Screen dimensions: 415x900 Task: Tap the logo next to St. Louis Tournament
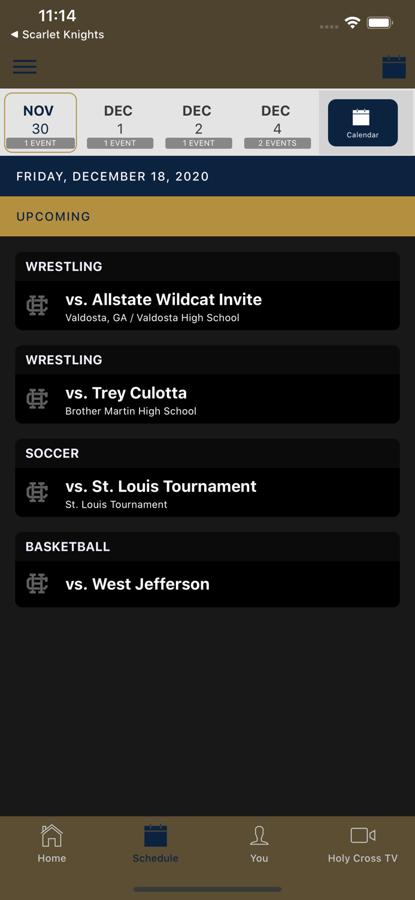37,492
